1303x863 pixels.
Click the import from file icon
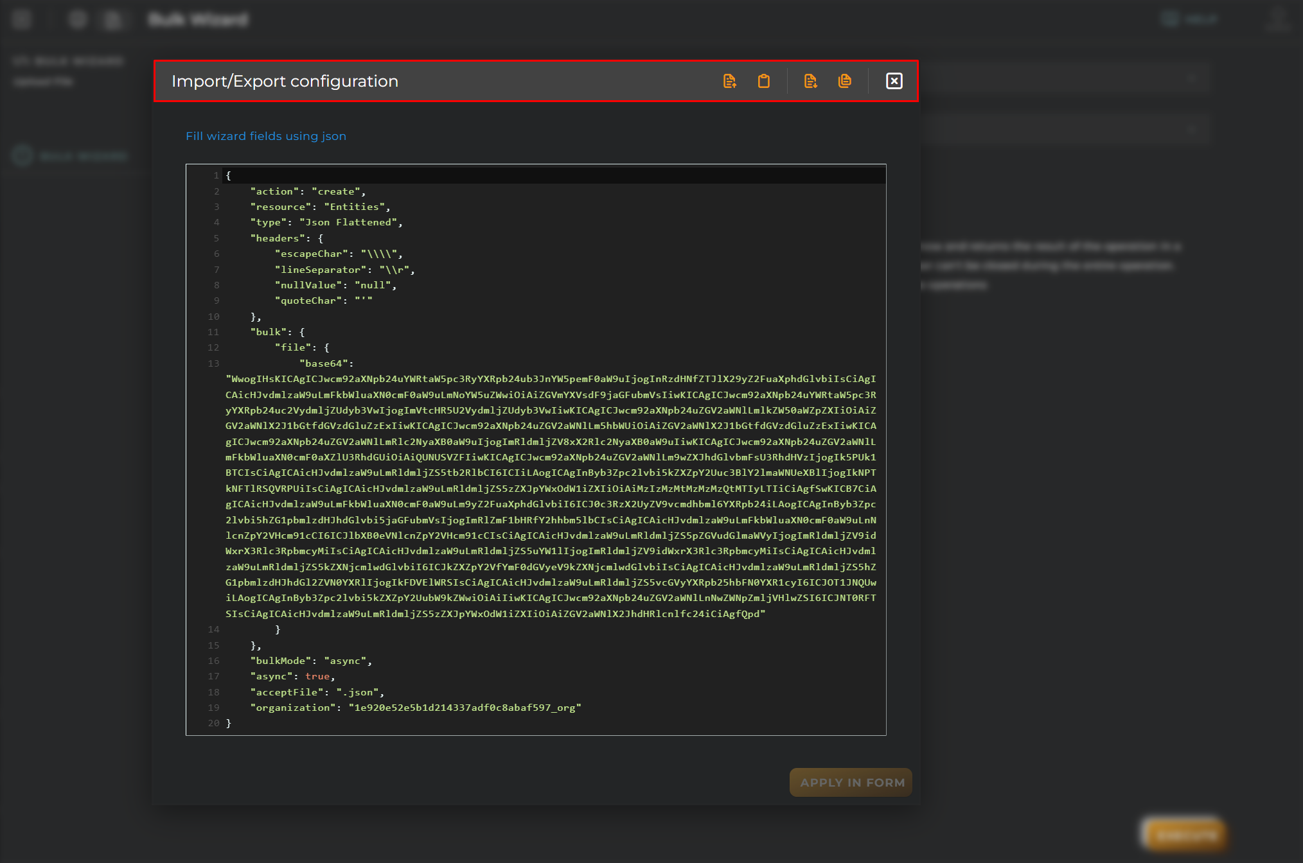click(729, 81)
